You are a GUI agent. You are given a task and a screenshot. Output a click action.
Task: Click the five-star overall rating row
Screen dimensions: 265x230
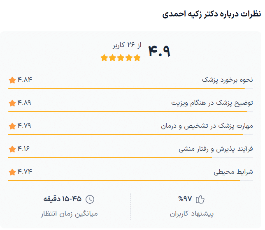[121, 58]
